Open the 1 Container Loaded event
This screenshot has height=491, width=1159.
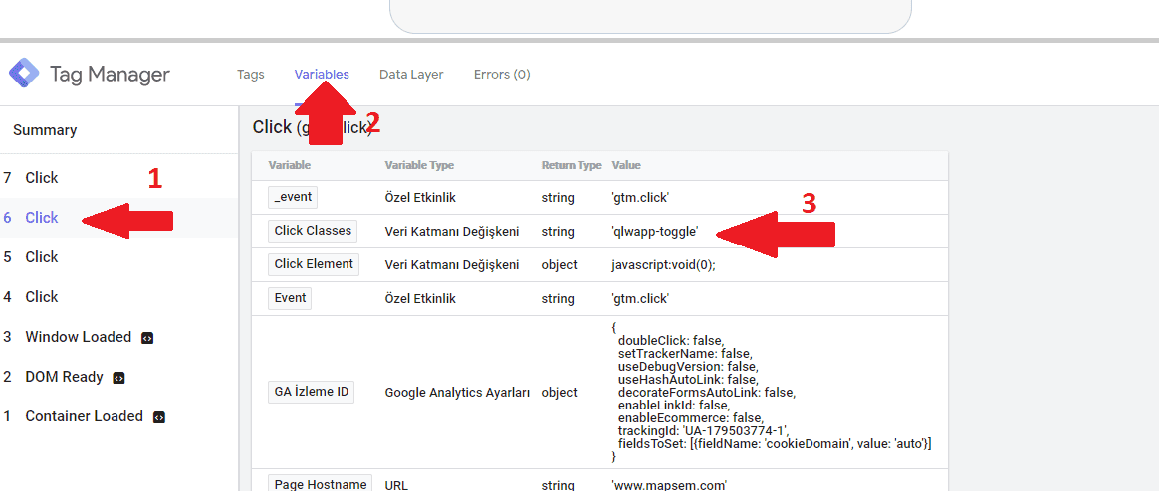pos(84,416)
